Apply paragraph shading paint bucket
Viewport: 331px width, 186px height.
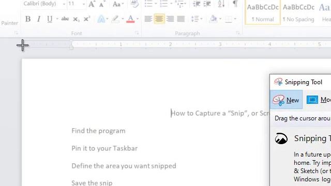(213, 19)
